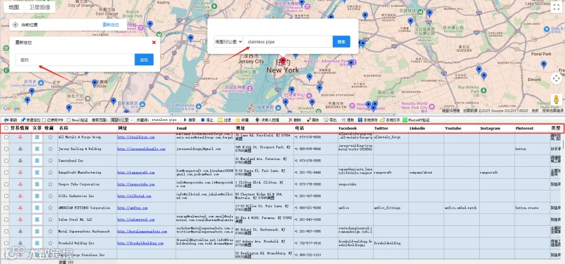Click street view icon for Salem Steel NA, LLC
565x264 pixels.
coord(37,220)
